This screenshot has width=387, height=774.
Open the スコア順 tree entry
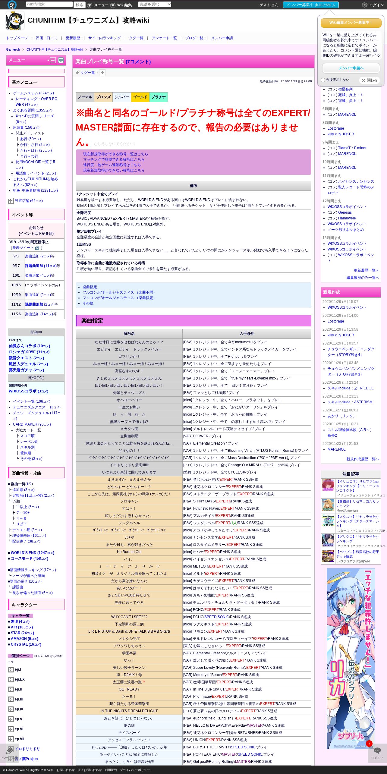coord(27,436)
